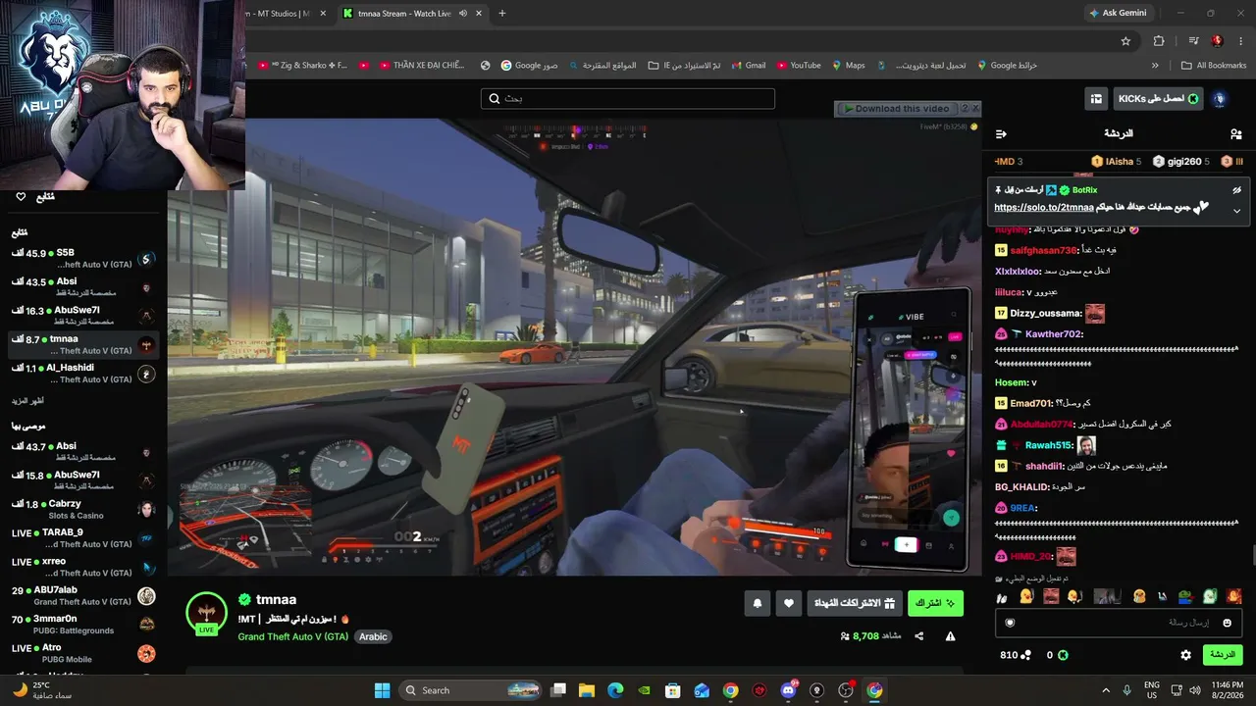The image size is (1256, 706).
Task: Open the gifted subscriptions button
Action: pos(855,604)
